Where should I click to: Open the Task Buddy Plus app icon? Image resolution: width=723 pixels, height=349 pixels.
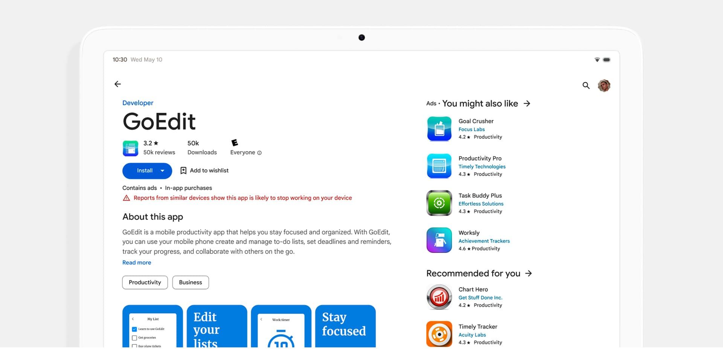click(439, 203)
